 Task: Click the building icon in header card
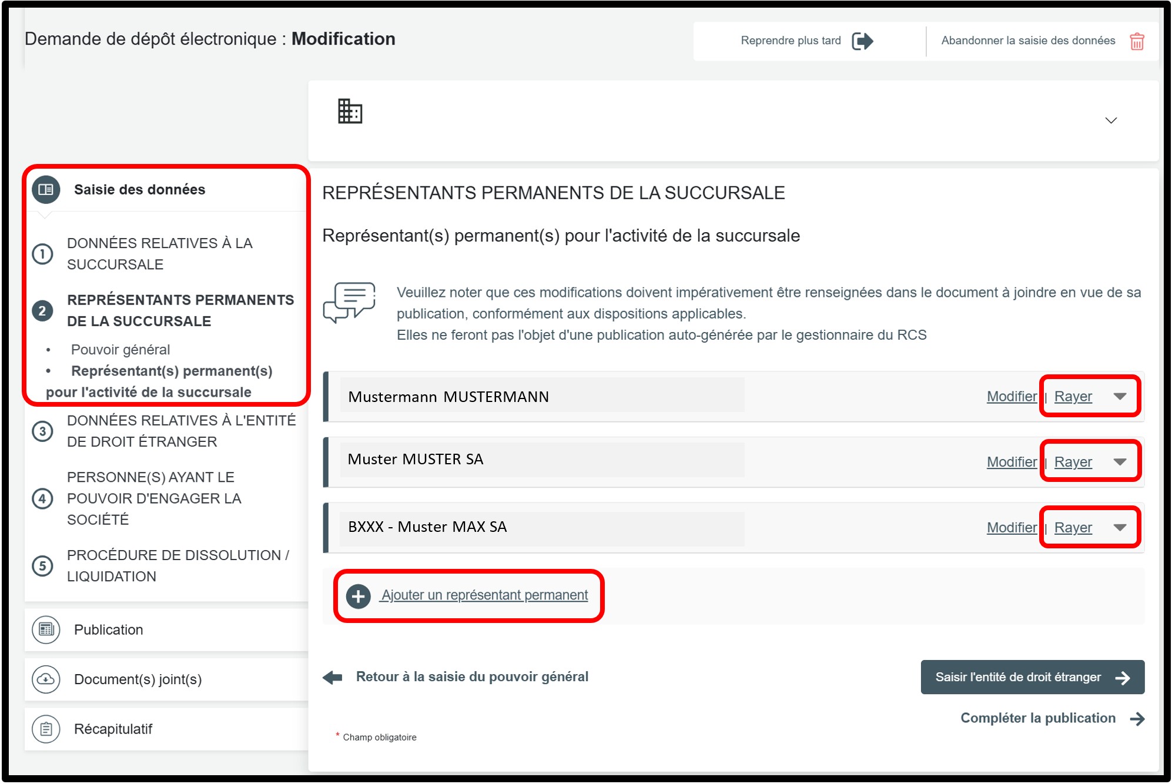350,111
